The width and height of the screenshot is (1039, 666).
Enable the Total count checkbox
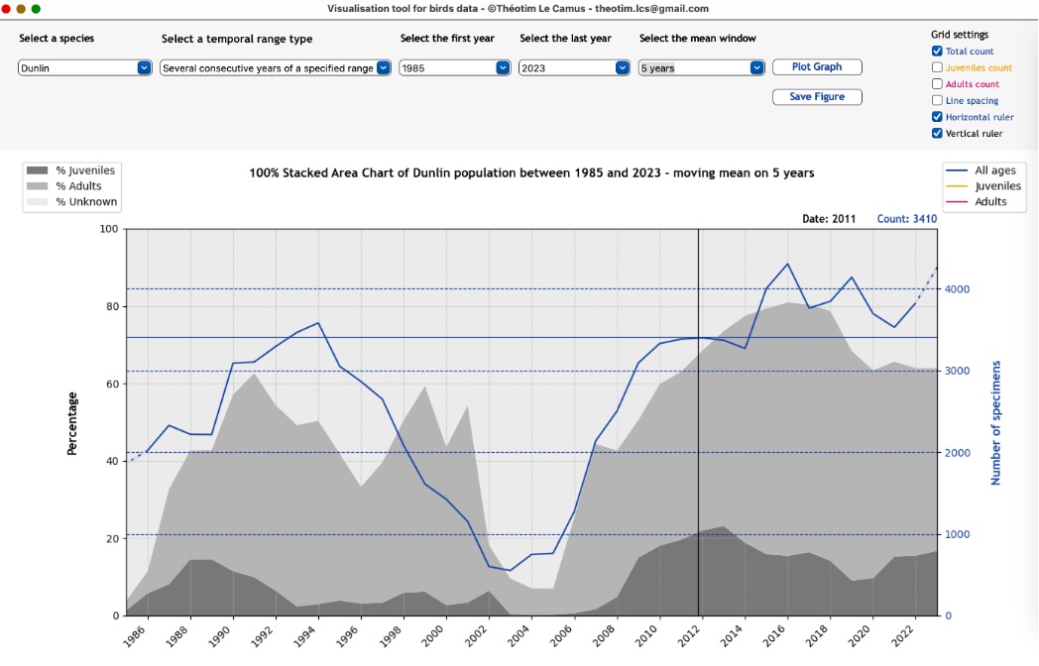(x=937, y=51)
